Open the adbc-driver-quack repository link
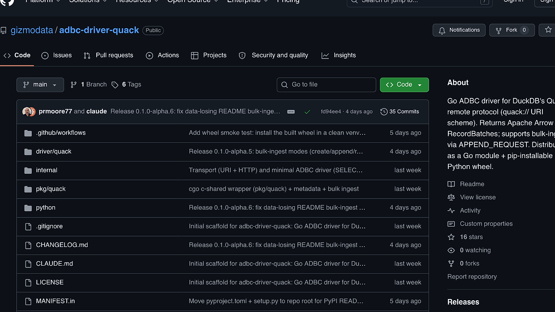 click(99, 30)
